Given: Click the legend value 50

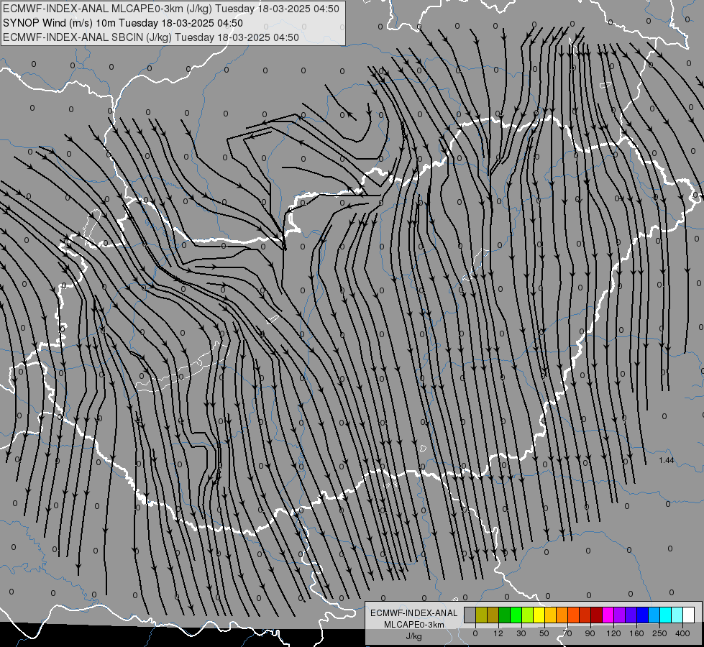Looking at the screenshot, I should pyautogui.click(x=544, y=633).
